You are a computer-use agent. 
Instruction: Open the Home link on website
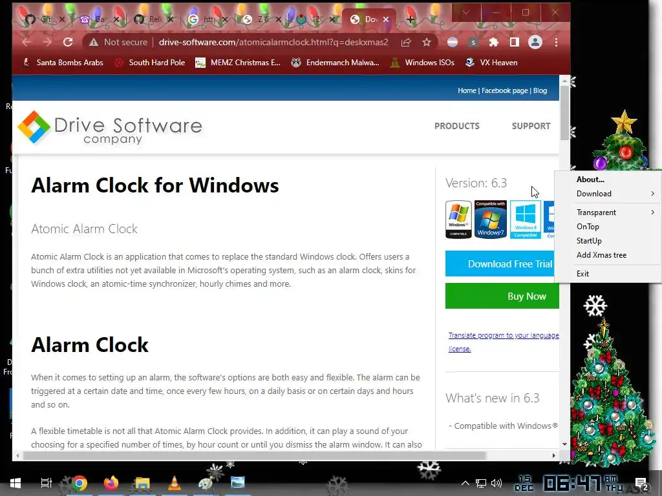click(x=467, y=90)
